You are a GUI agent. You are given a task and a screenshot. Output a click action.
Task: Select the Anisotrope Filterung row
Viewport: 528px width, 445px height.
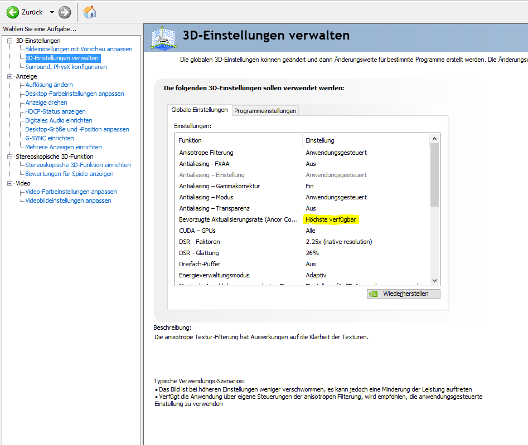[x=302, y=153]
